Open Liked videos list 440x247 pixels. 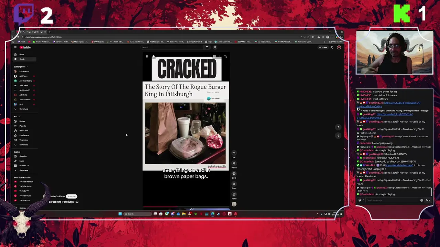[x=24, y=135]
